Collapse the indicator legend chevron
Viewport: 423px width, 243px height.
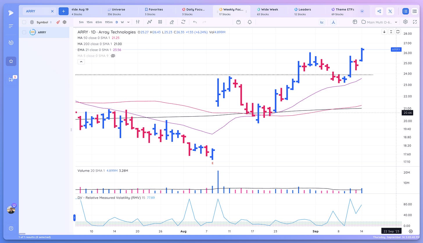point(81,61)
